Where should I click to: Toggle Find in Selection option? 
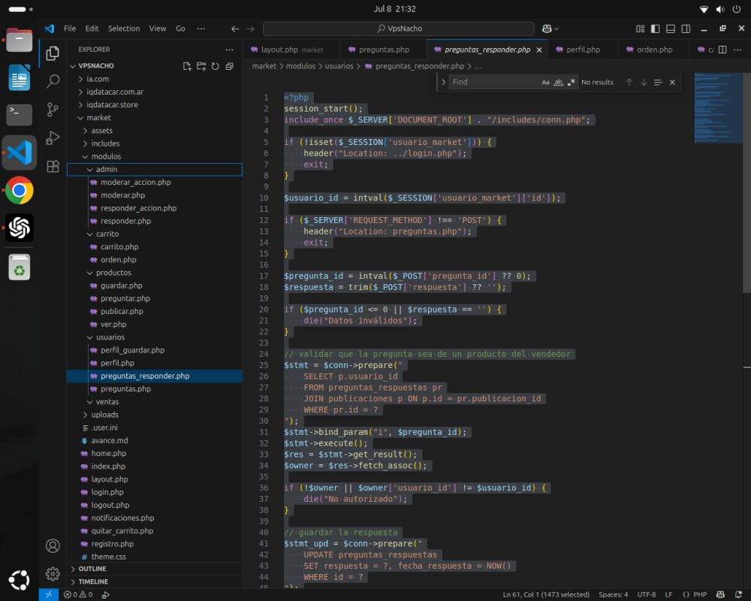658,83
